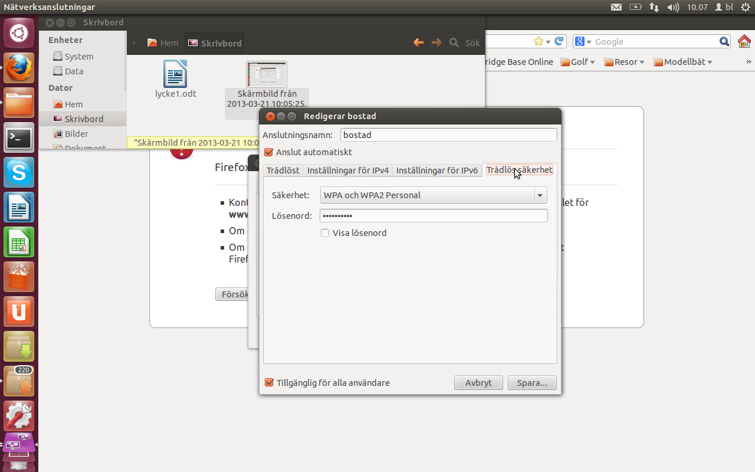
Task: Click Bridge Base Online bookmark
Action: [x=518, y=62]
